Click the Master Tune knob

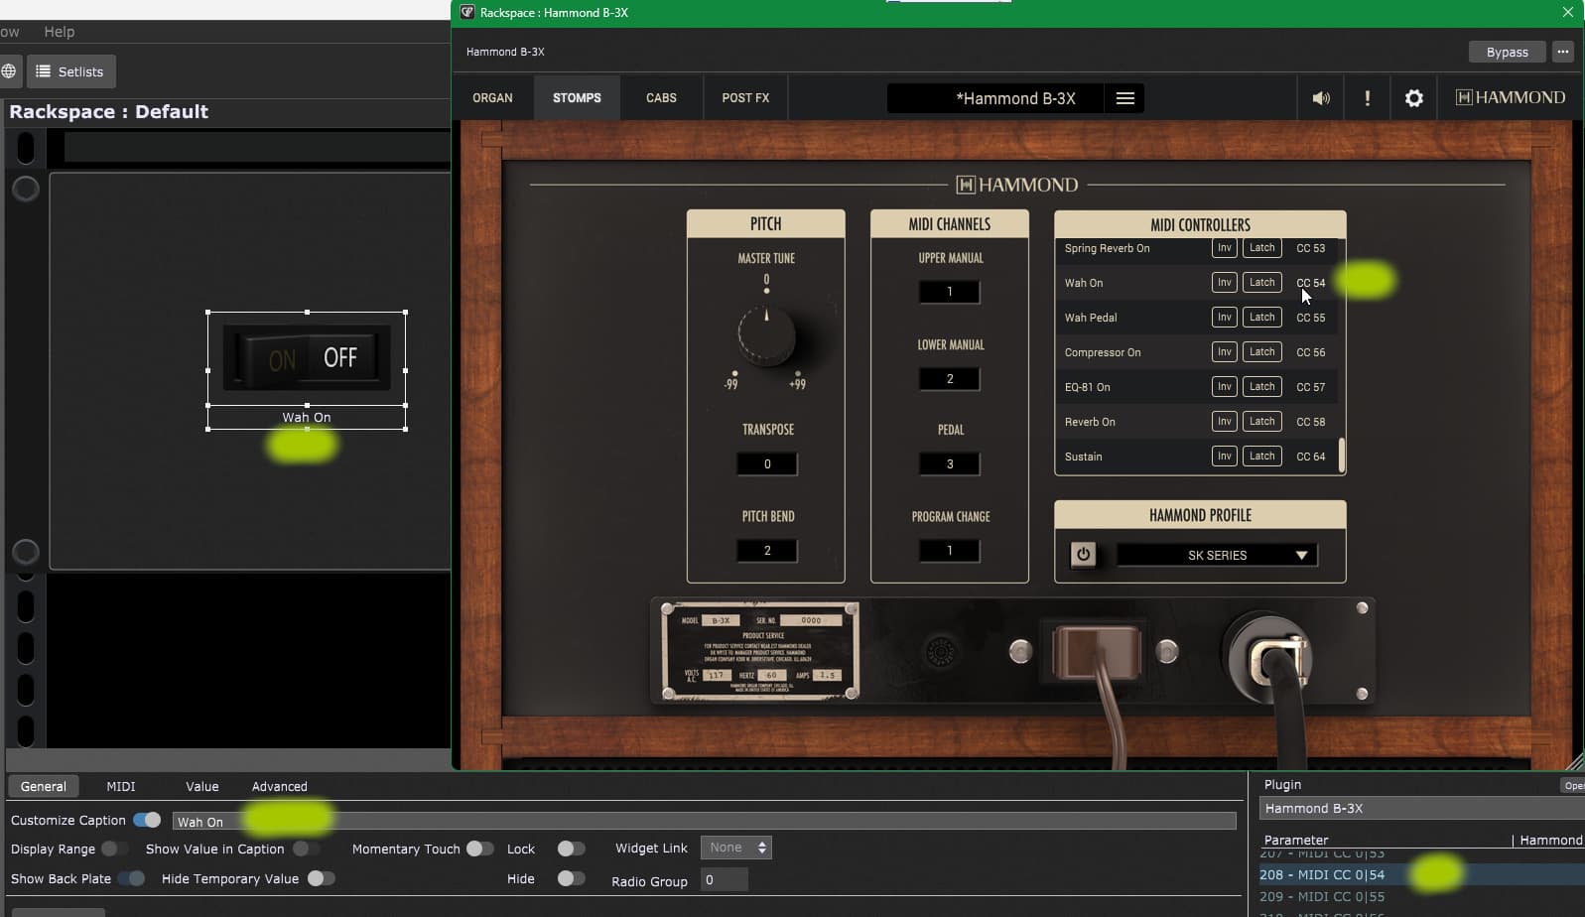pos(766,335)
